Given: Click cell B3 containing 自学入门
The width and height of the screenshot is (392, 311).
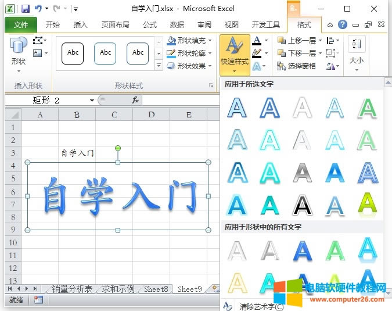Looking at the screenshot, I should click(77, 153).
